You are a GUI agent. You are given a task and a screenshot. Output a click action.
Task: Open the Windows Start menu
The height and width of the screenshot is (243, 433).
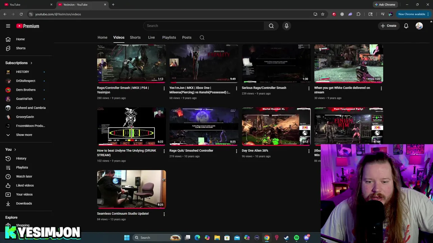127,238
